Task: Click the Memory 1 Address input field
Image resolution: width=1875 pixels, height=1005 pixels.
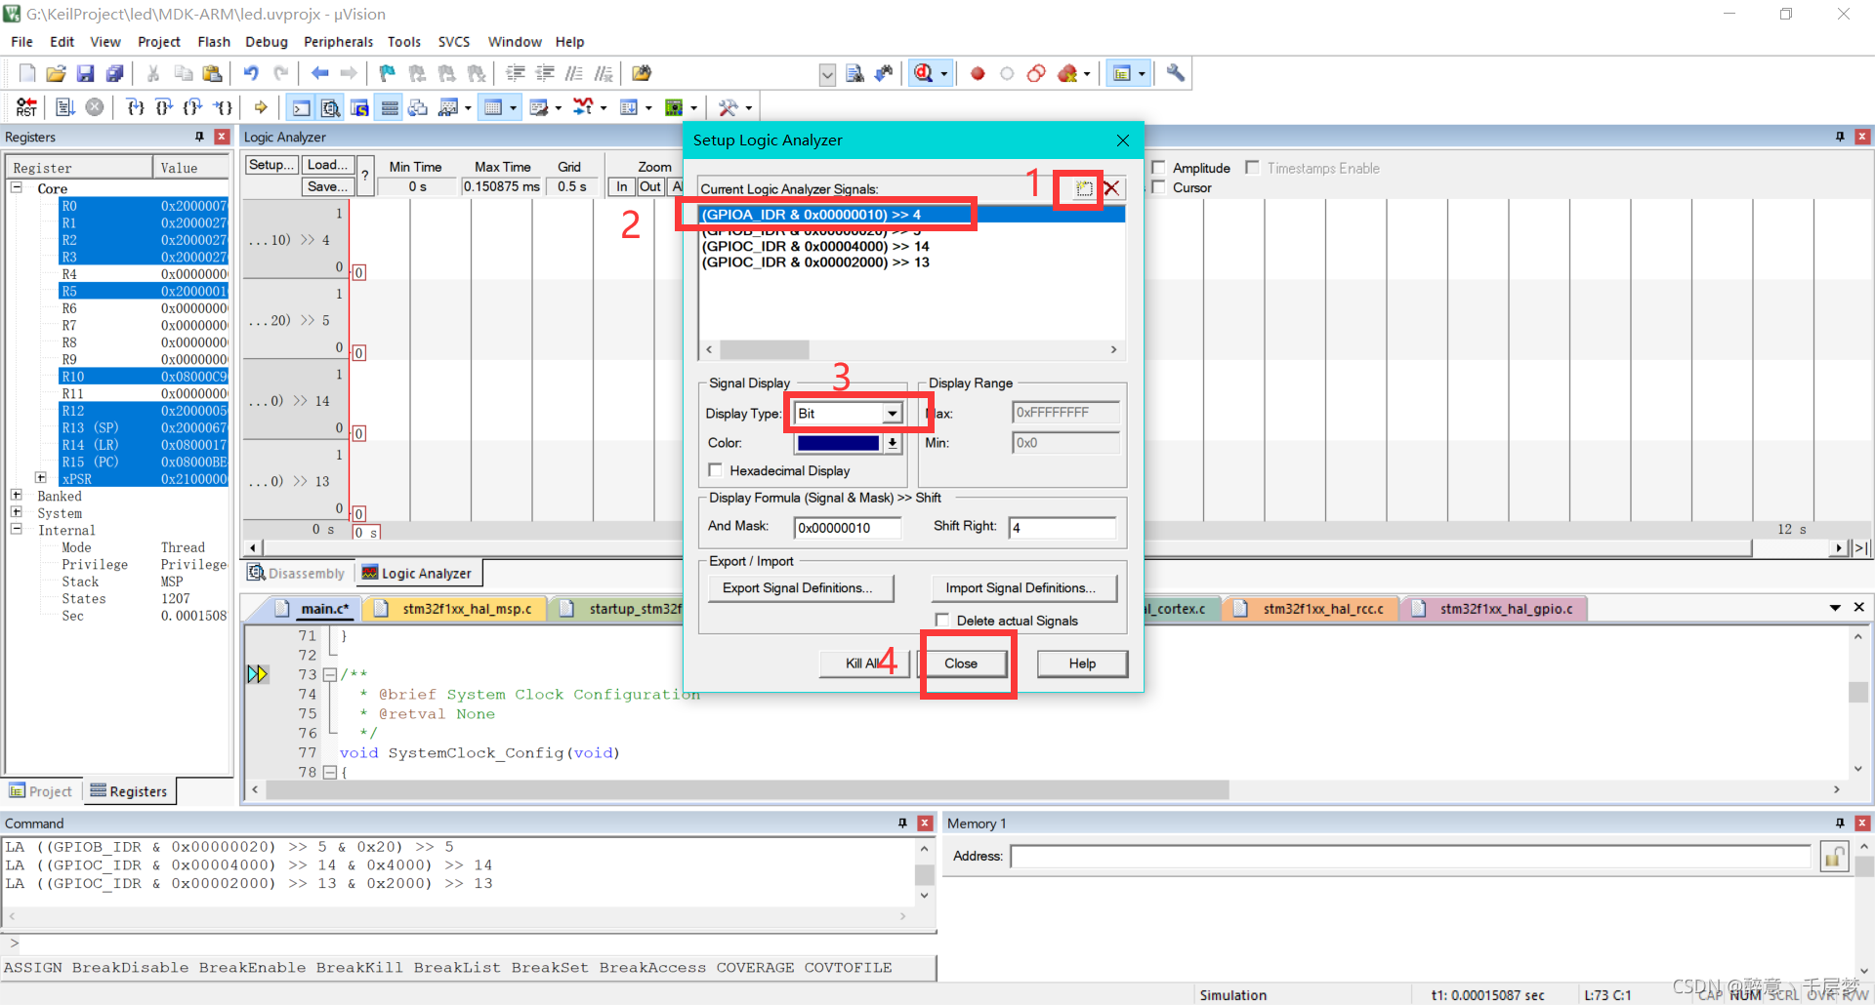Action: click(1411, 857)
